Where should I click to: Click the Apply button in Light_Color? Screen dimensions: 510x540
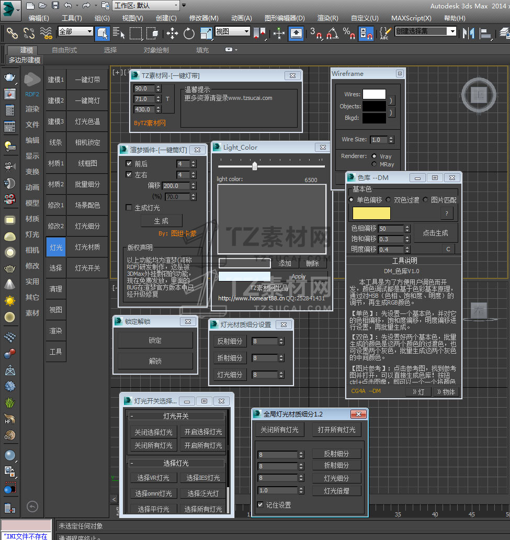(x=299, y=277)
